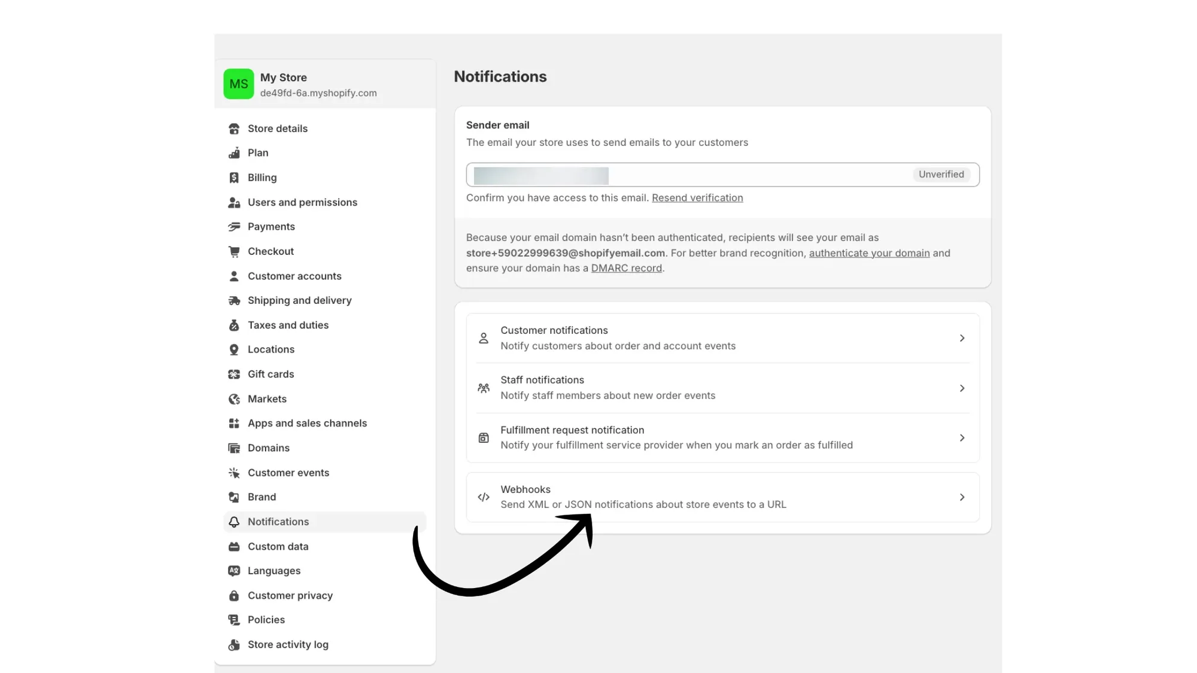Click the Notifications bell icon
The image size is (1197, 673).
click(234, 522)
